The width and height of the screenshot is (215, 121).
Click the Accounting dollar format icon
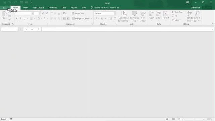tap(96, 19)
